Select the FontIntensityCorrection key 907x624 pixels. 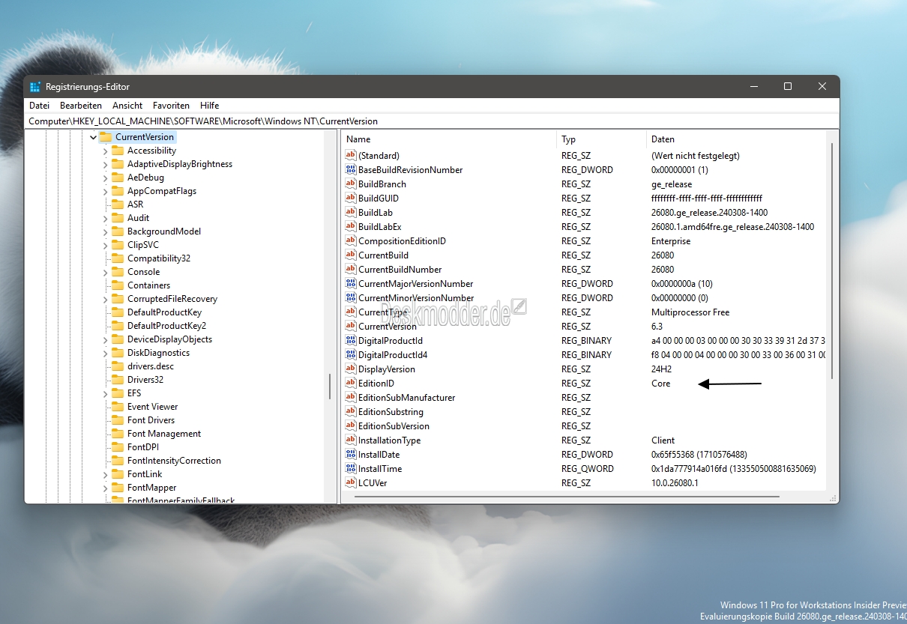(174, 461)
